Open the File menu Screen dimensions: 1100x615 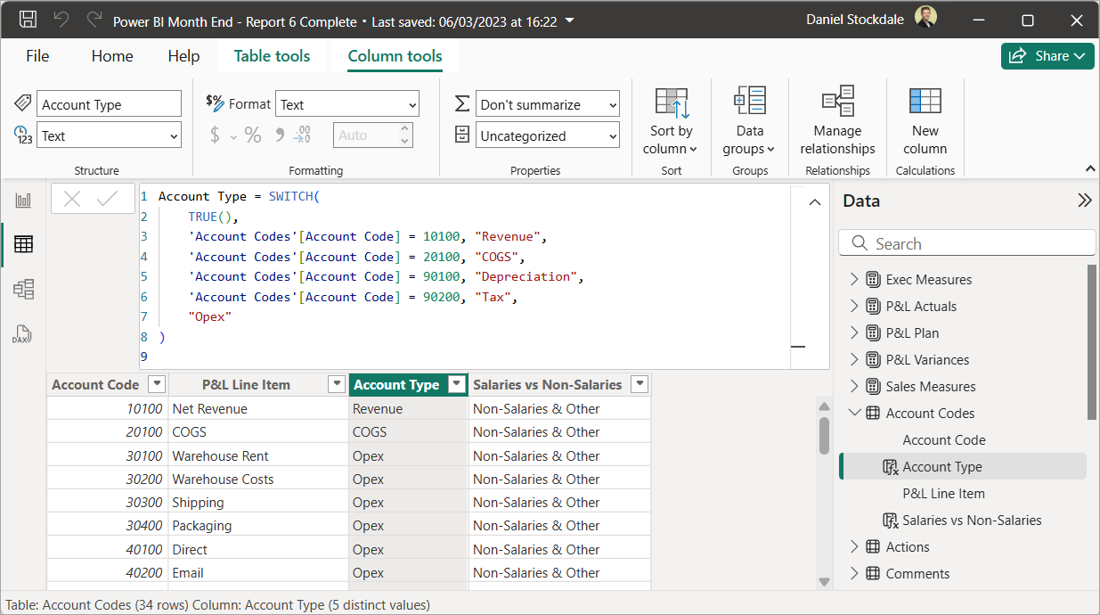click(37, 56)
